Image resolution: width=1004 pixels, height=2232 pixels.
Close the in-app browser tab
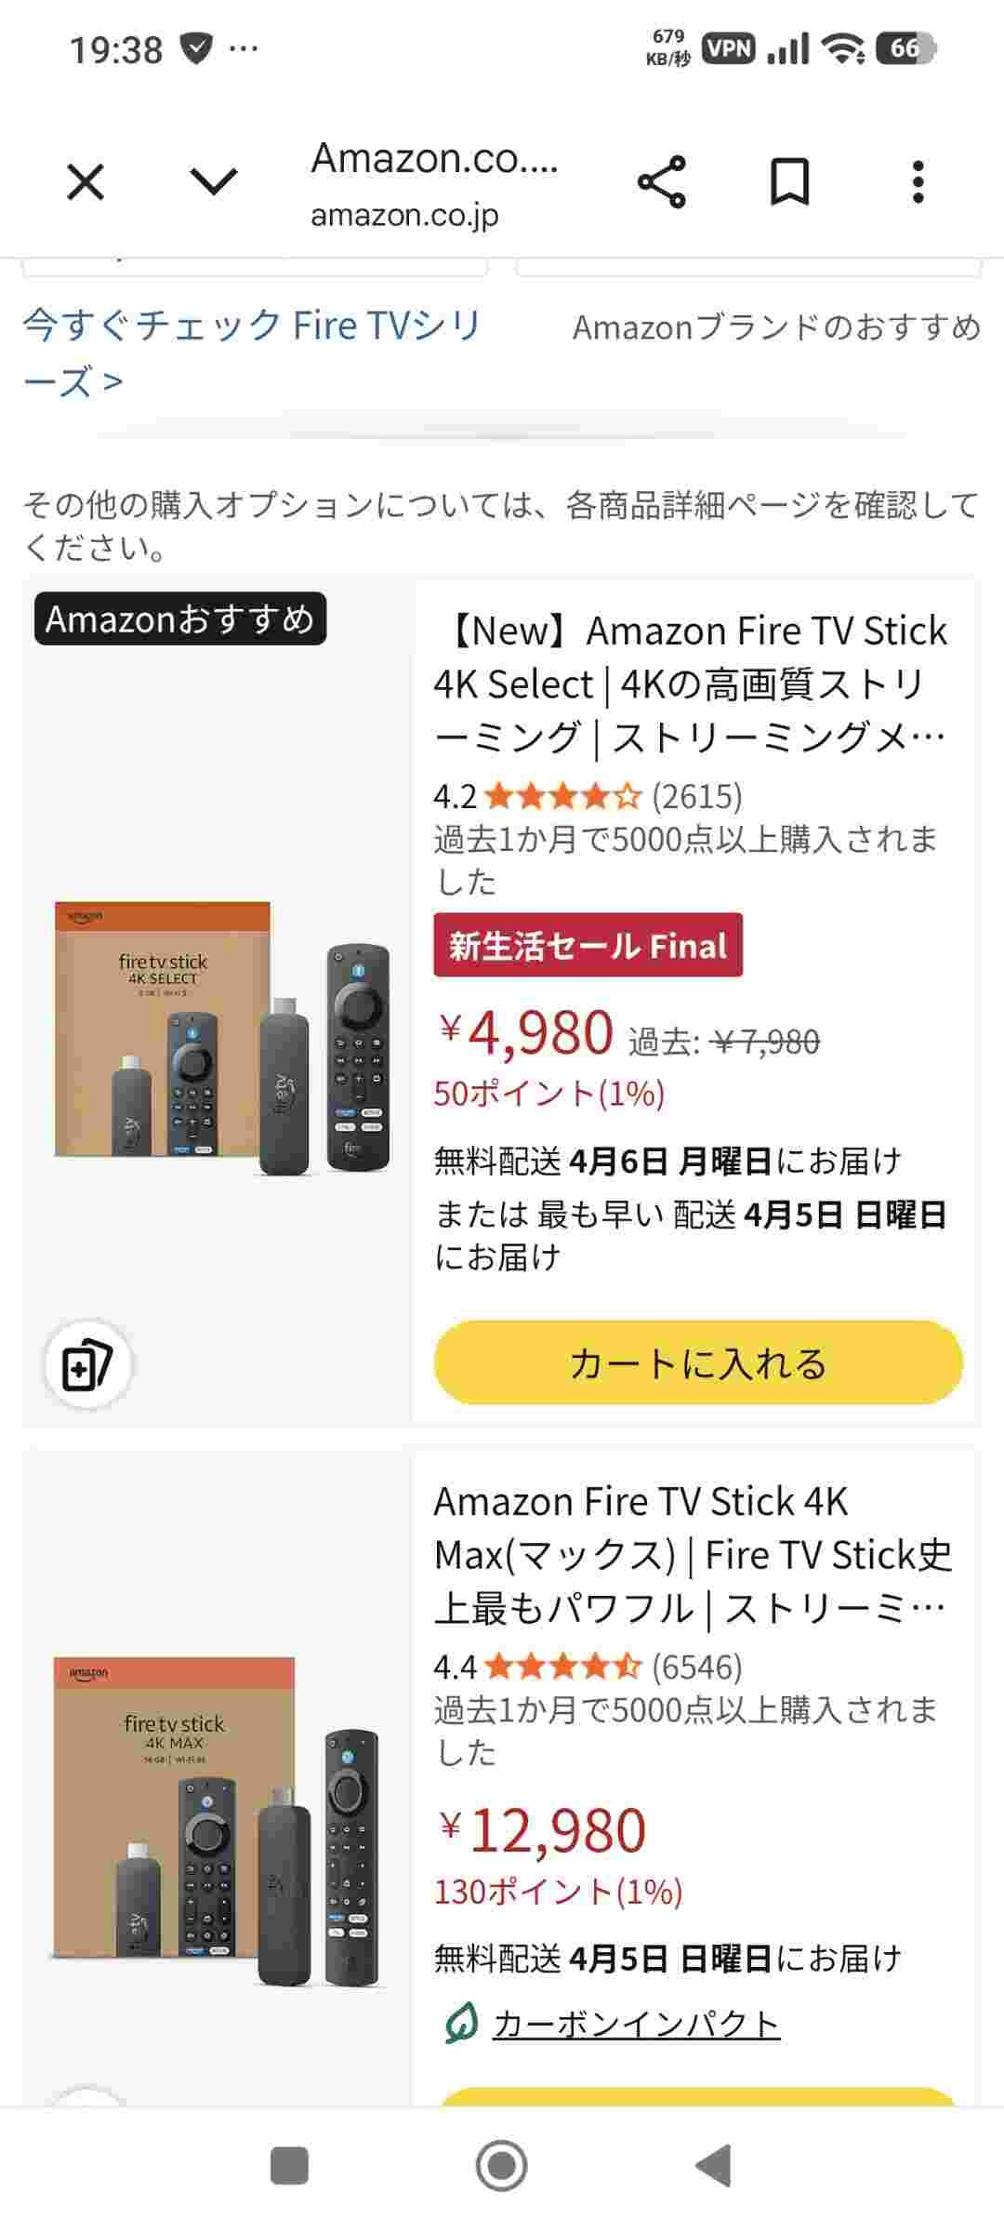[86, 181]
